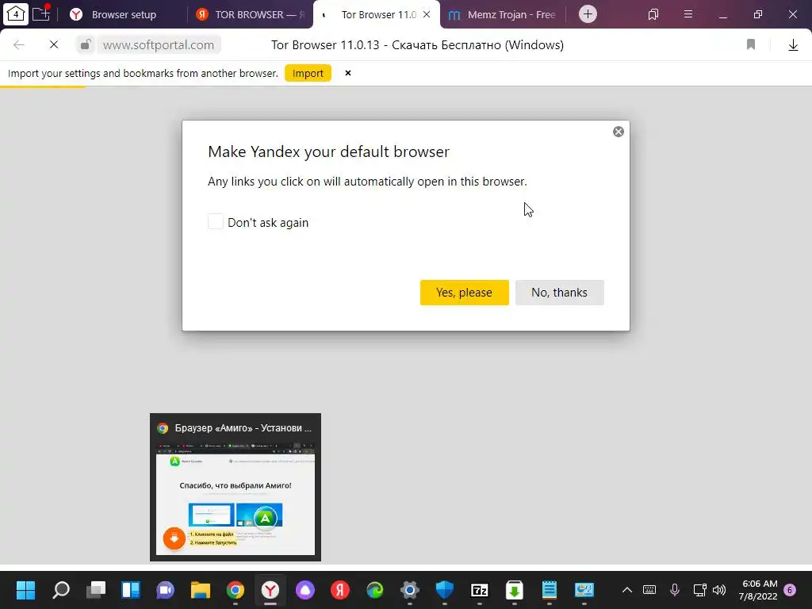The height and width of the screenshot is (609, 812).
Task: Click the new tab group icon
Action: [x=41, y=13]
